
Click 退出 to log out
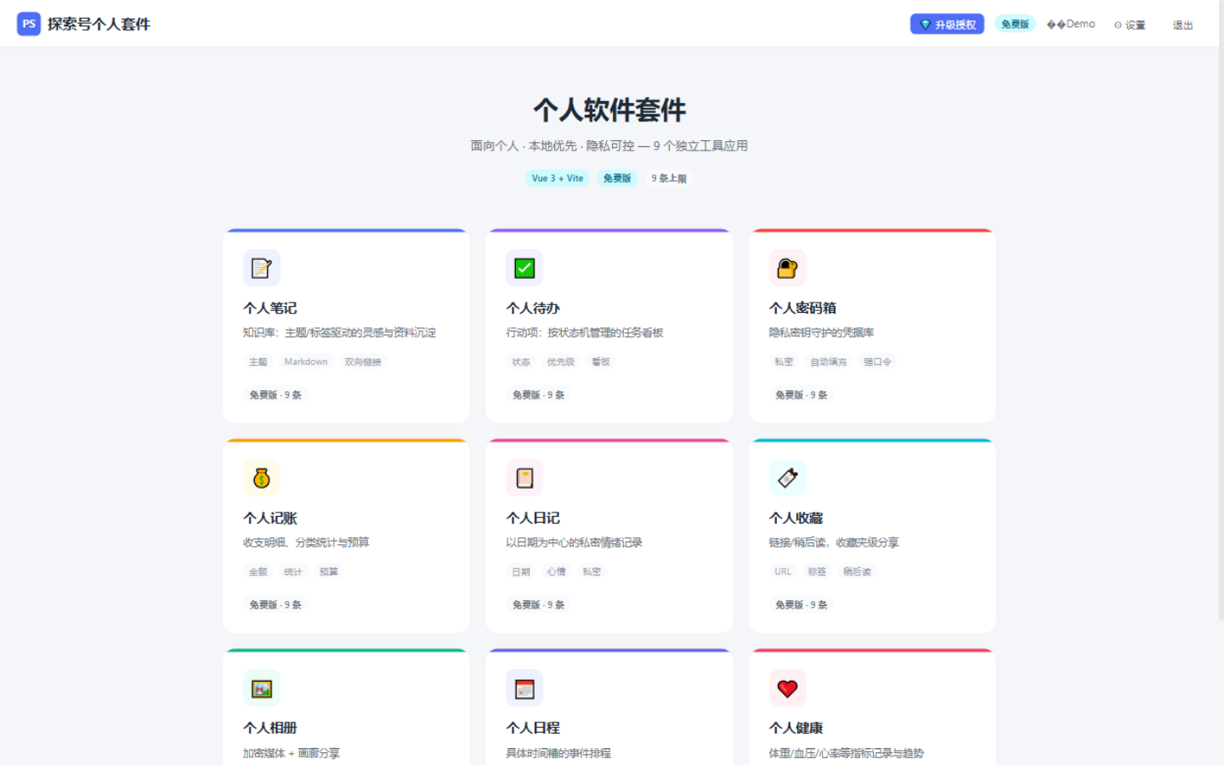click(1183, 25)
